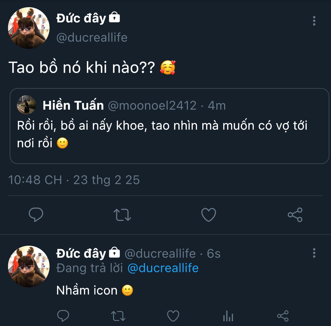Click the tweet timestamp "10:48 CH"
This screenshot has height=326, width=331.
pyautogui.click(x=35, y=180)
